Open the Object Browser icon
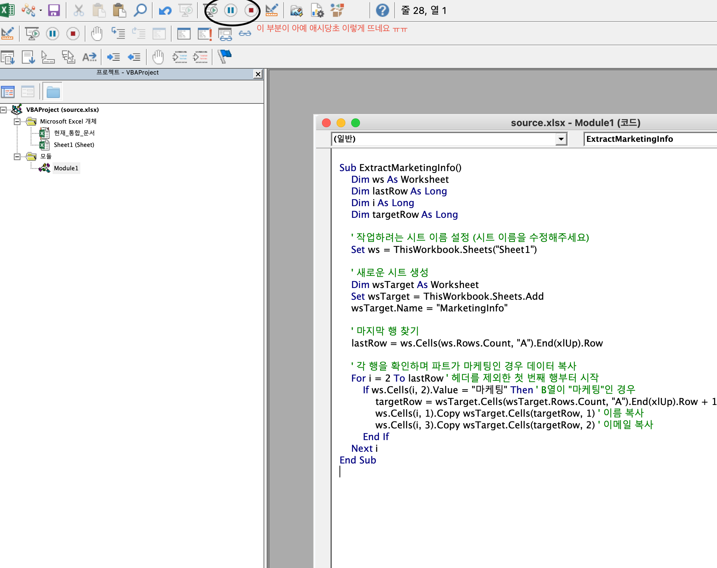 coord(337,10)
